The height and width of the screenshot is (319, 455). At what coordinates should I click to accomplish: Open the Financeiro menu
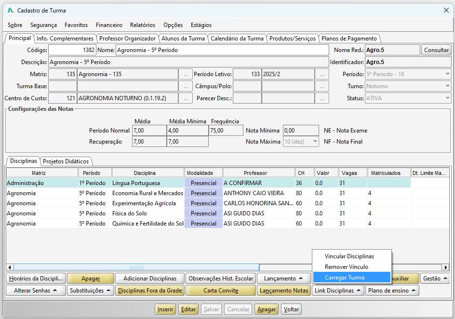coord(109,25)
